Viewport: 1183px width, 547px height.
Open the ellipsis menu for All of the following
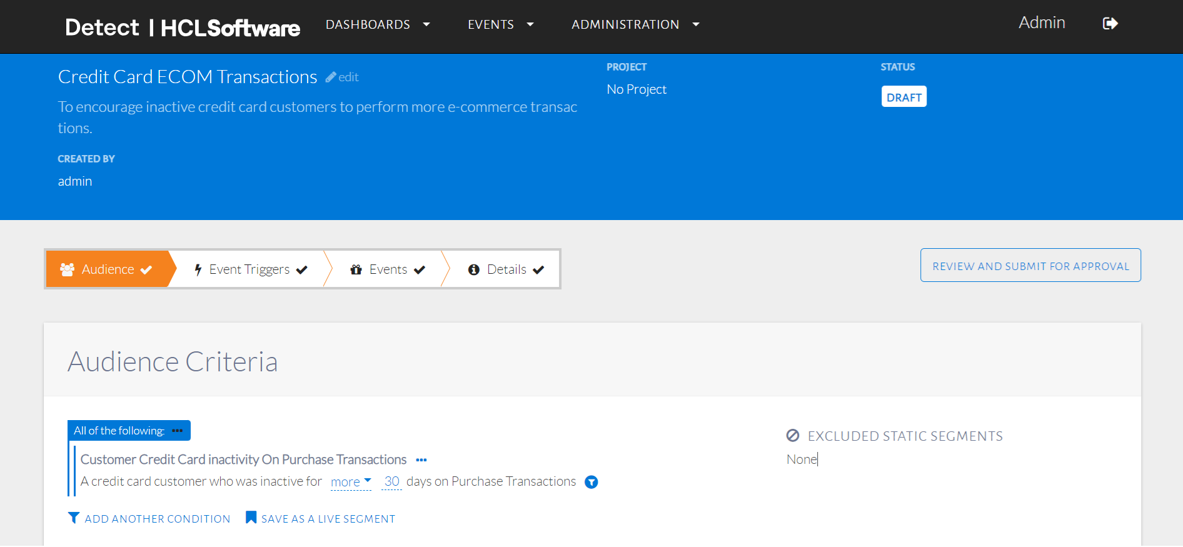tap(178, 431)
